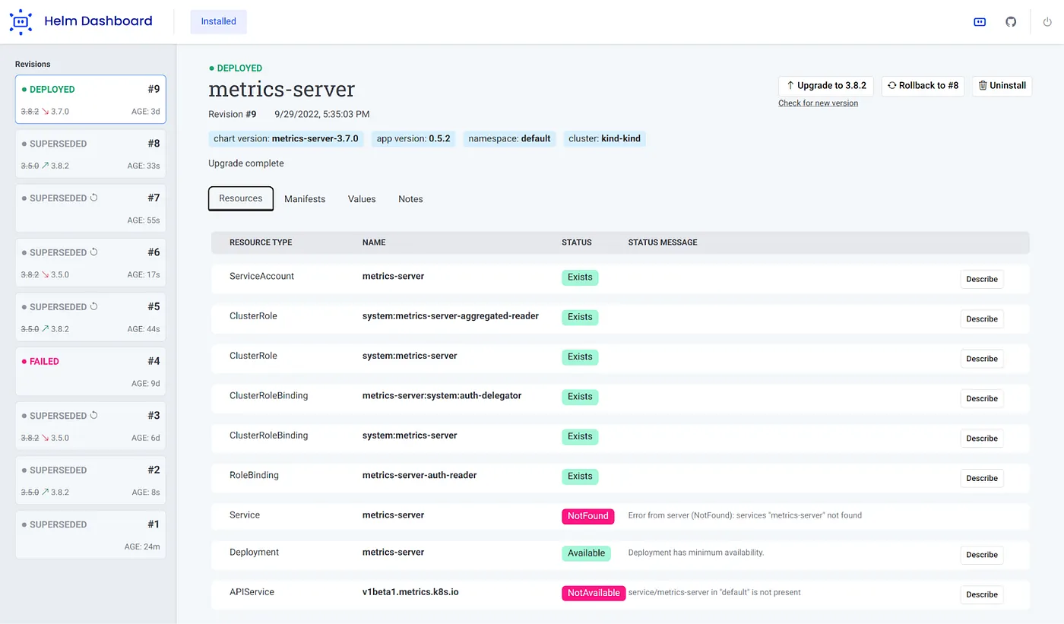Click the Helm Dashboard logo icon
This screenshot has width=1064, height=624.
pos(21,21)
